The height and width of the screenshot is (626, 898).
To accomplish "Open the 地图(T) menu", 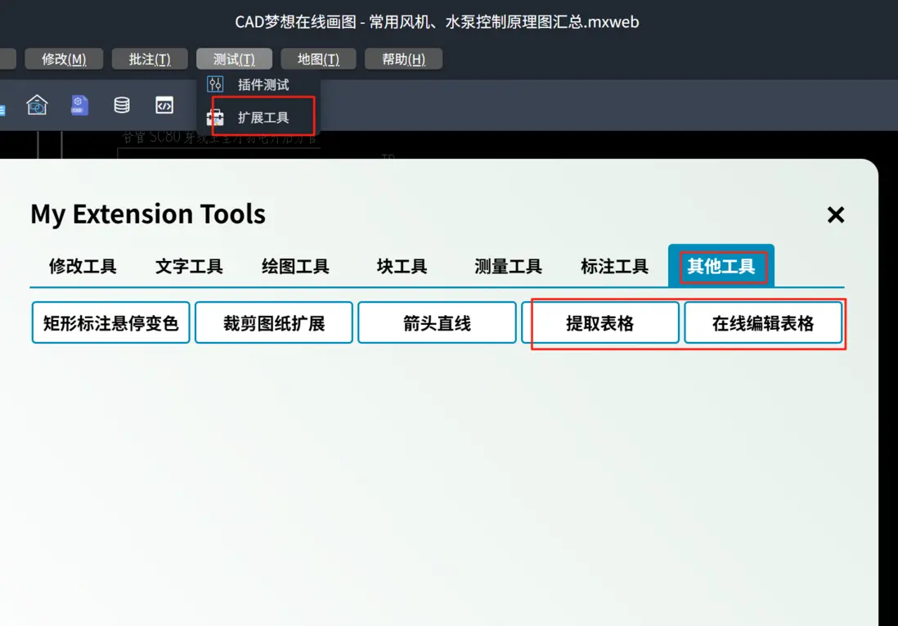I will (318, 59).
